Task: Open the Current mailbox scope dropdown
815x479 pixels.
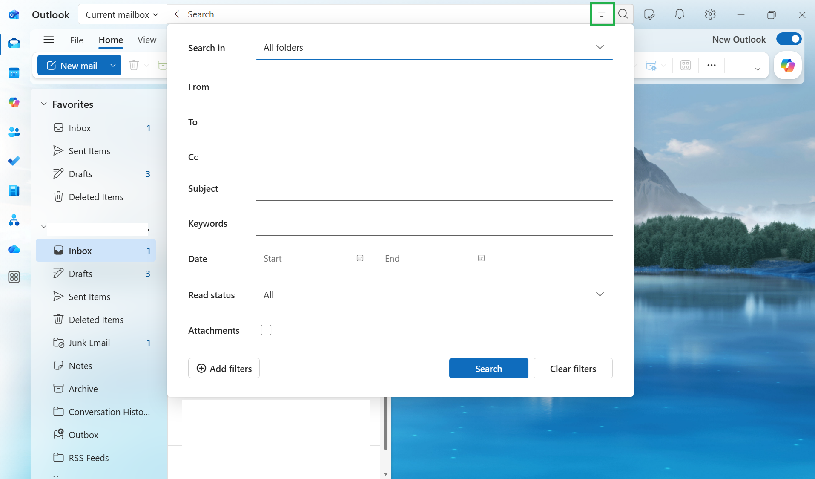Action: point(122,14)
